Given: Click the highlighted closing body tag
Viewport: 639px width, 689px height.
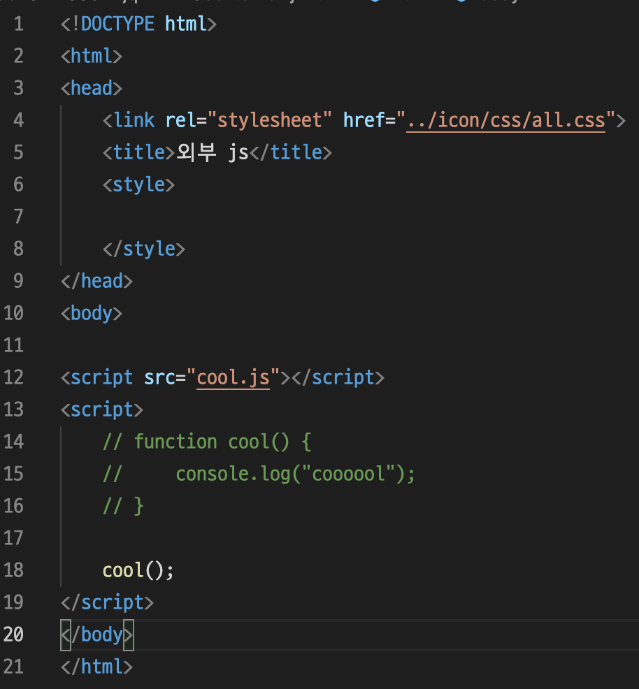Looking at the screenshot, I should pos(96,634).
